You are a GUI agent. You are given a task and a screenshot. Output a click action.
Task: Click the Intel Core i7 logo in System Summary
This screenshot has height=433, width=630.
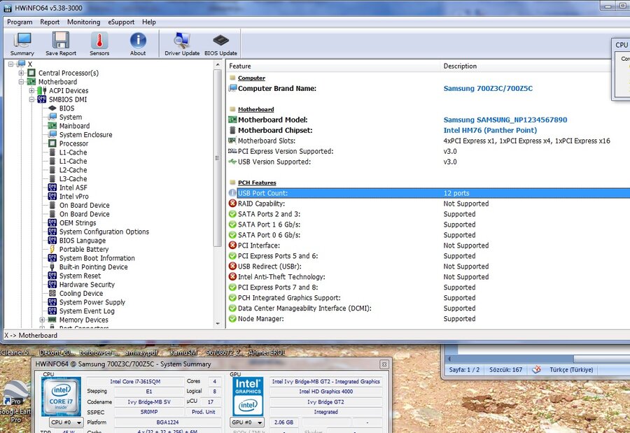(61, 397)
